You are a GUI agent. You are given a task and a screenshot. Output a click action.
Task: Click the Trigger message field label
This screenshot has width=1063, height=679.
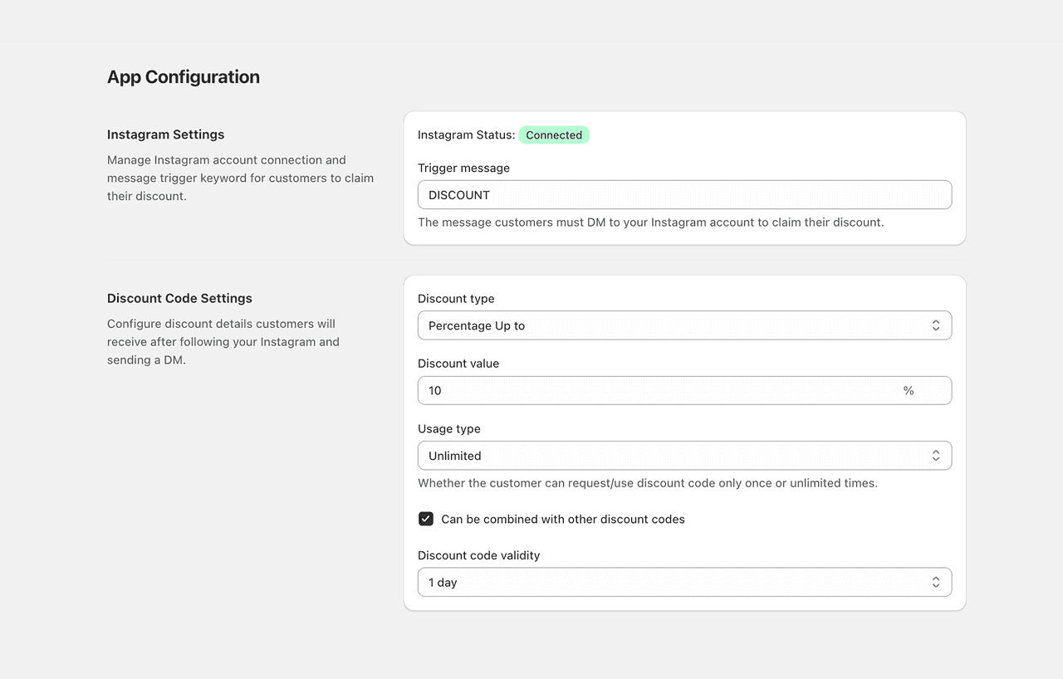pyautogui.click(x=463, y=168)
